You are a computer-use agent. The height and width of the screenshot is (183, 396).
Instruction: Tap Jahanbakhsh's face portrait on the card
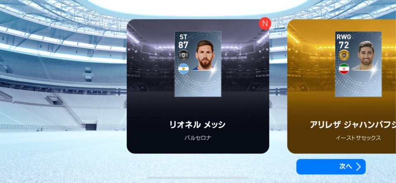pos(365,55)
